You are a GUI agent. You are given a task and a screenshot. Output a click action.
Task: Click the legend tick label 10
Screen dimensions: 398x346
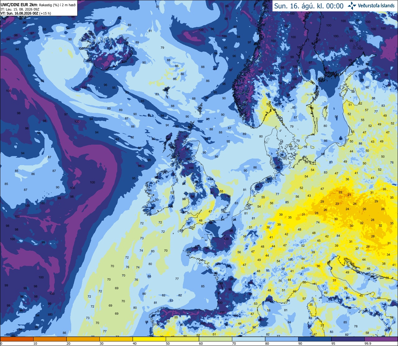[x=35, y=344]
